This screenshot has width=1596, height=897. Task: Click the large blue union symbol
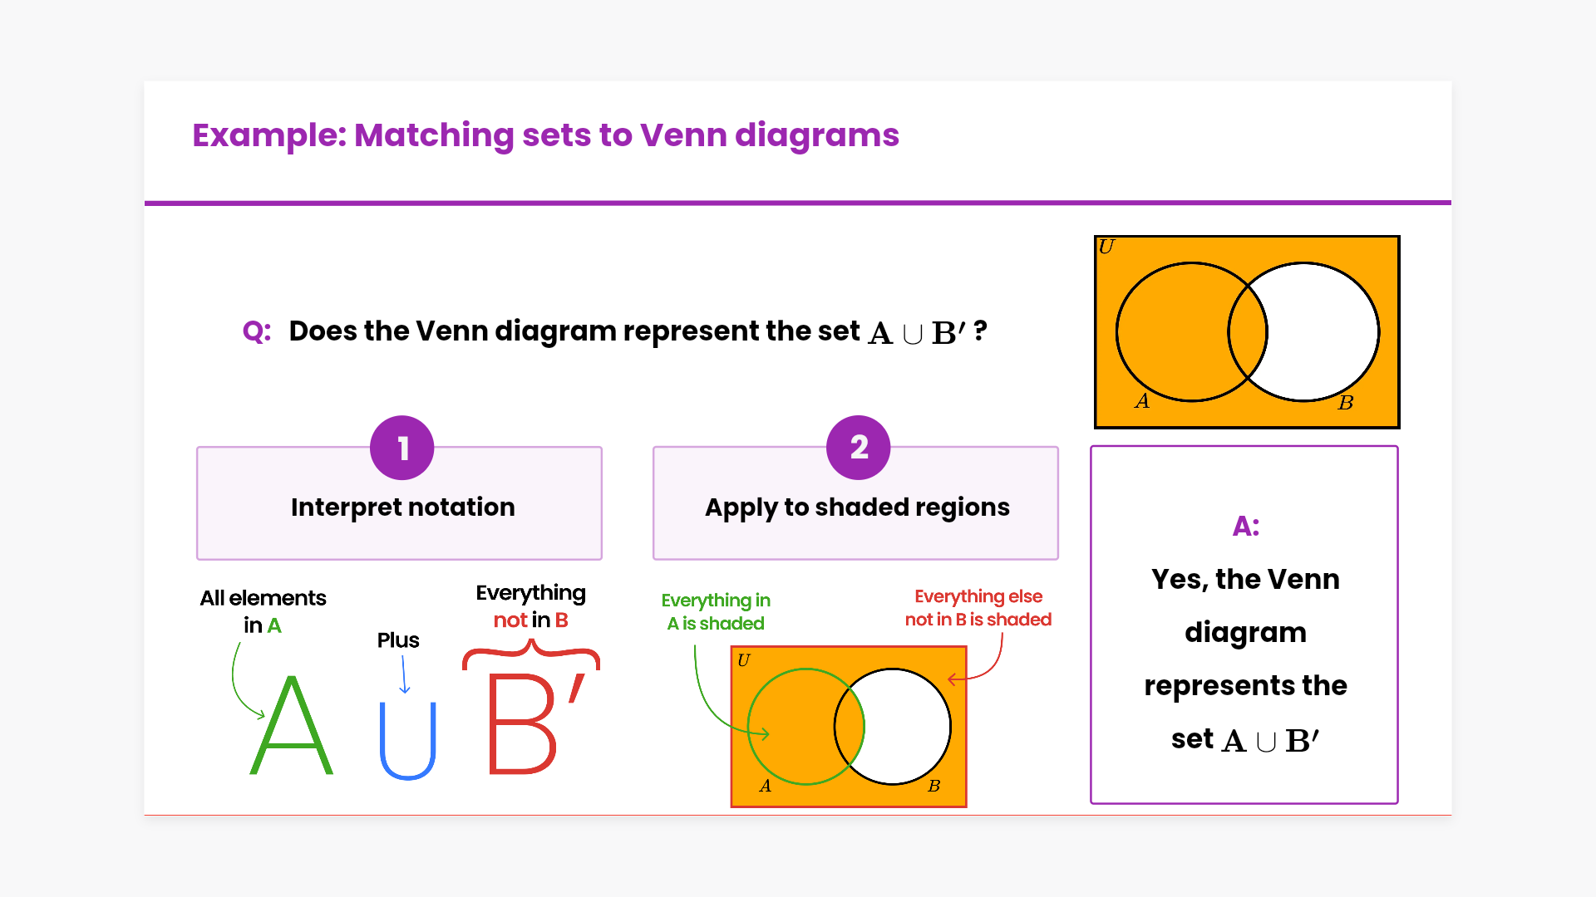(x=407, y=740)
